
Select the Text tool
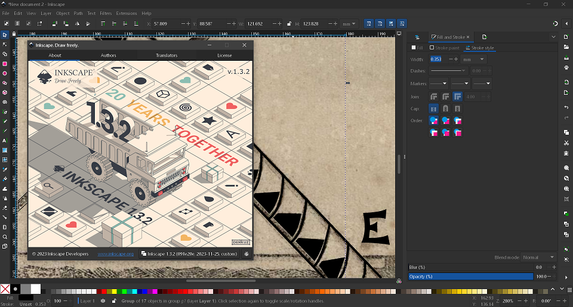[5, 141]
